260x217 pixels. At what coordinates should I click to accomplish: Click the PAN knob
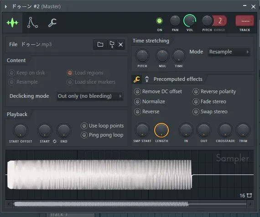[x=175, y=21]
